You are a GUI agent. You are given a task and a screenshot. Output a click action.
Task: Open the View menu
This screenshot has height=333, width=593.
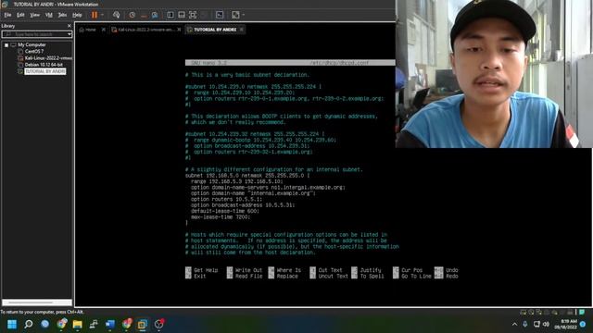pyautogui.click(x=35, y=15)
